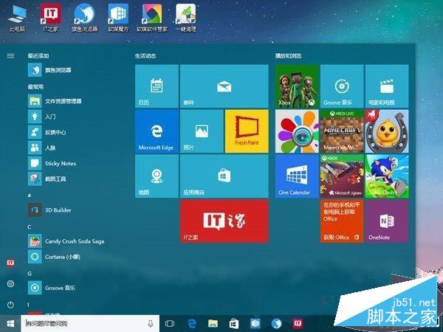Click the G letter group header

tap(30, 274)
